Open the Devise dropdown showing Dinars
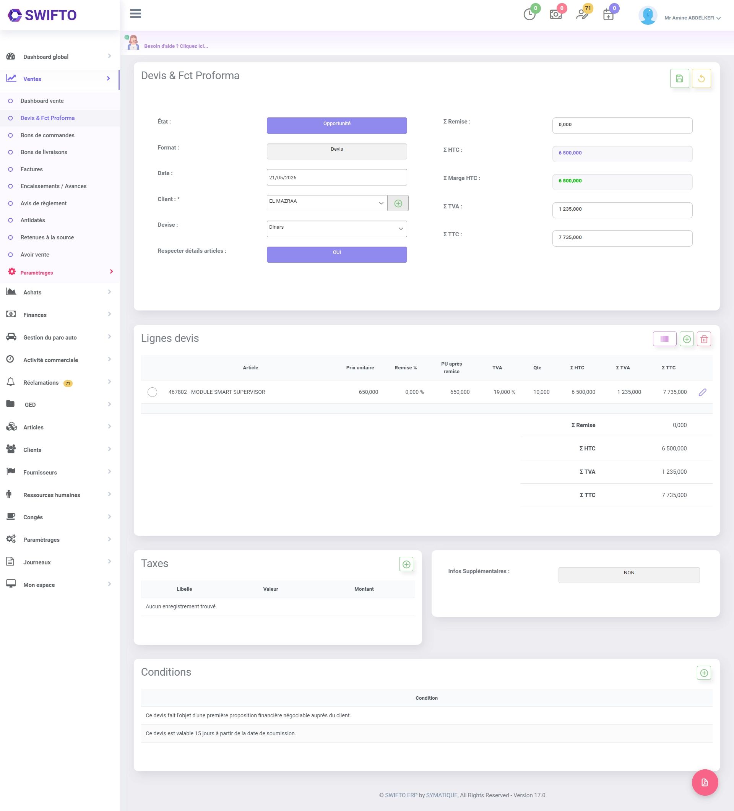The height and width of the screenshot is (811, 734). point(337,229)
